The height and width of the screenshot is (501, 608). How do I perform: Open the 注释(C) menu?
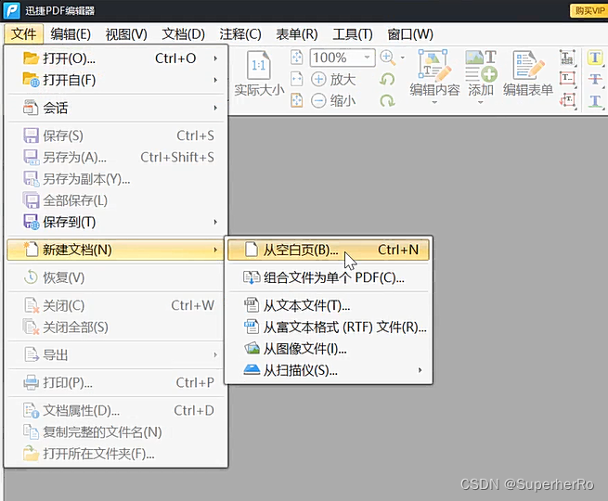(x=240, y=34)
